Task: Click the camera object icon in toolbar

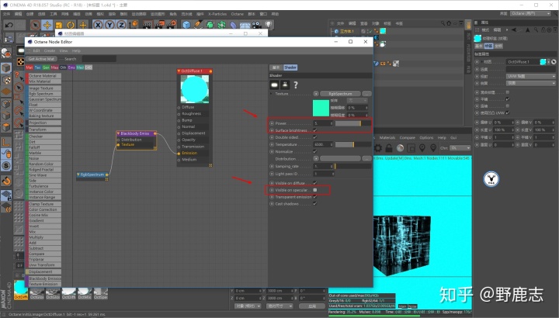Action: [257, 25]
